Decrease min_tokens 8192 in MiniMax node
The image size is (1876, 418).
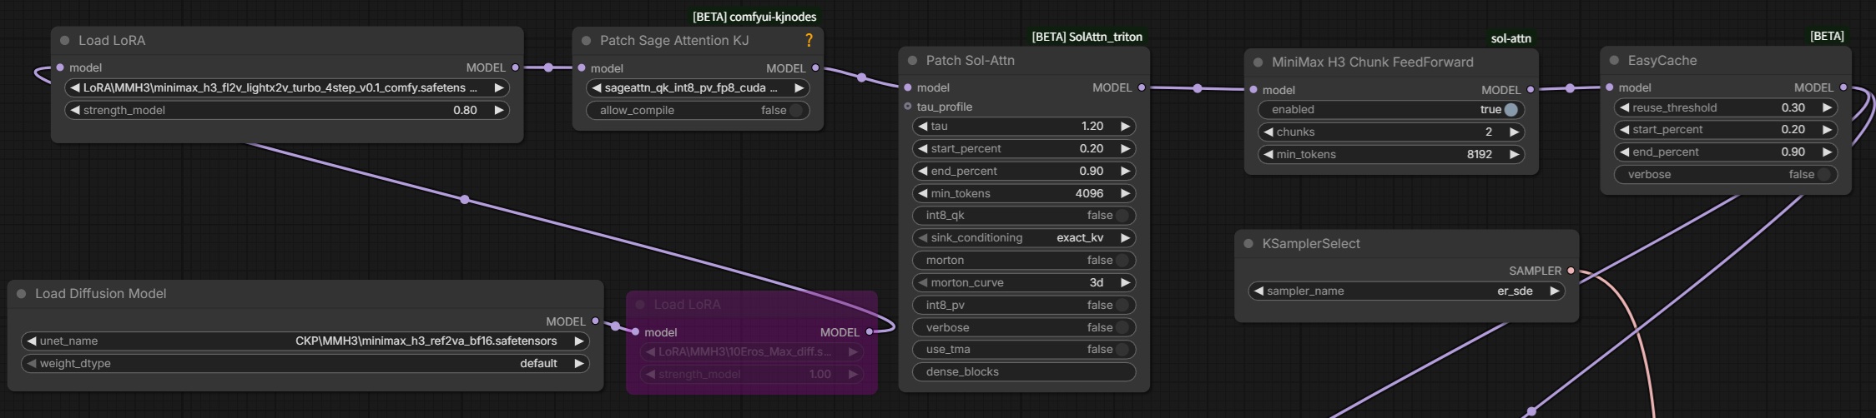tap(1268, 154)
